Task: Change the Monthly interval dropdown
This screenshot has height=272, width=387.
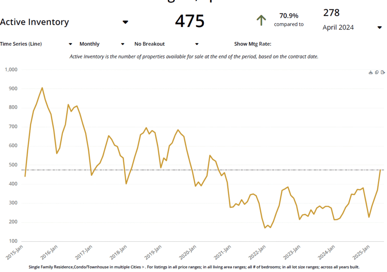Action: pos(122,44)
